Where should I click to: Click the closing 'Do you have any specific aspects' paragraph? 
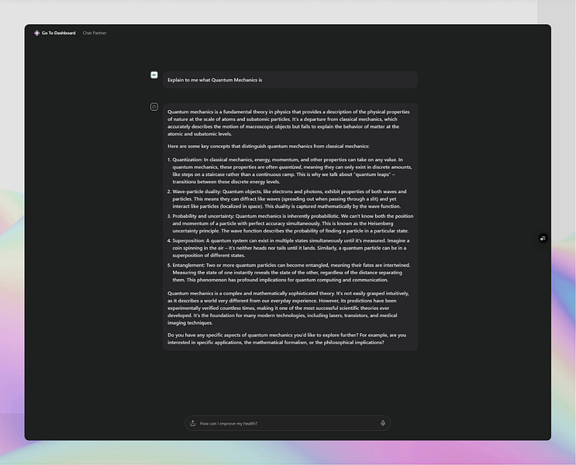click(x=287, y=339)
